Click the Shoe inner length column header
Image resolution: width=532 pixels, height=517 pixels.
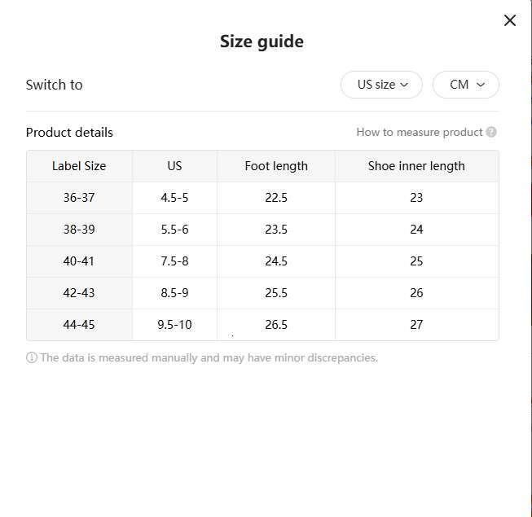[416, 166]
